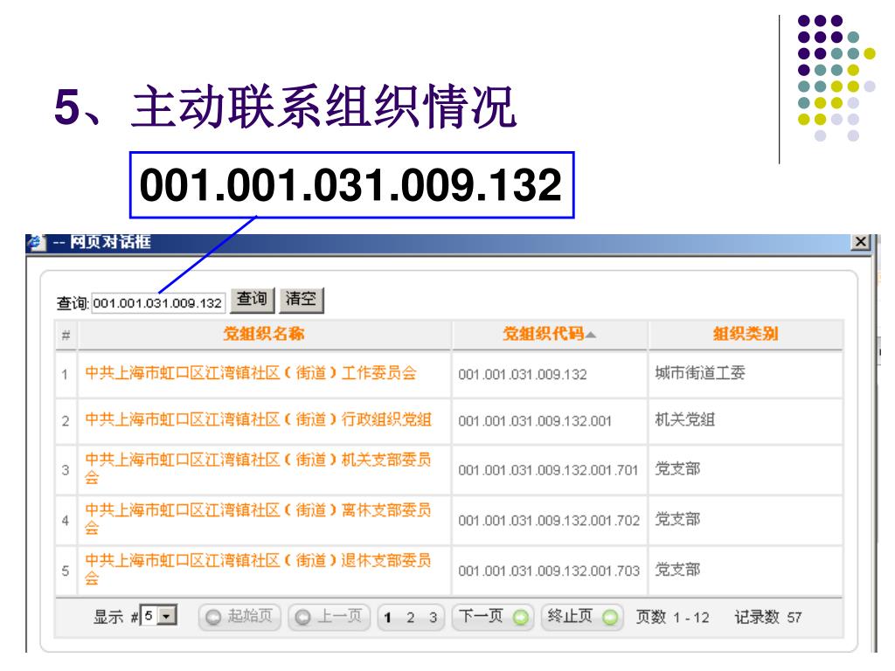The height and width of the screenshot is (671, 895).
Task: Click the green icon on 终止页
Action: point(610,618)
